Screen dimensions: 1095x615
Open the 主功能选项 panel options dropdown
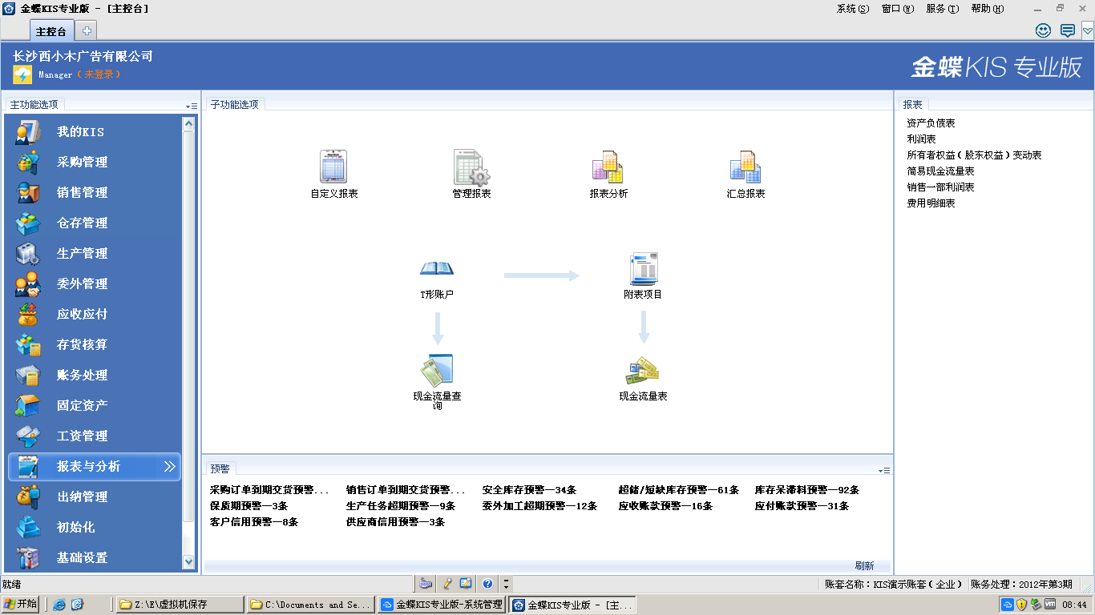coord(191,106)
